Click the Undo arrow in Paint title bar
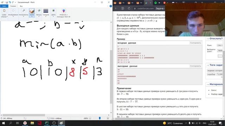This screenshot has width=225, height=126. (x=9, y=2)
